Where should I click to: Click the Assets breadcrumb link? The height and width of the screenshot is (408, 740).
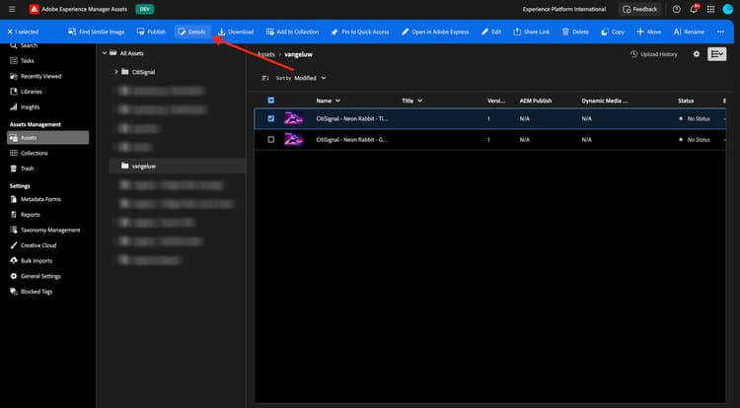click(x=265, y=54)
